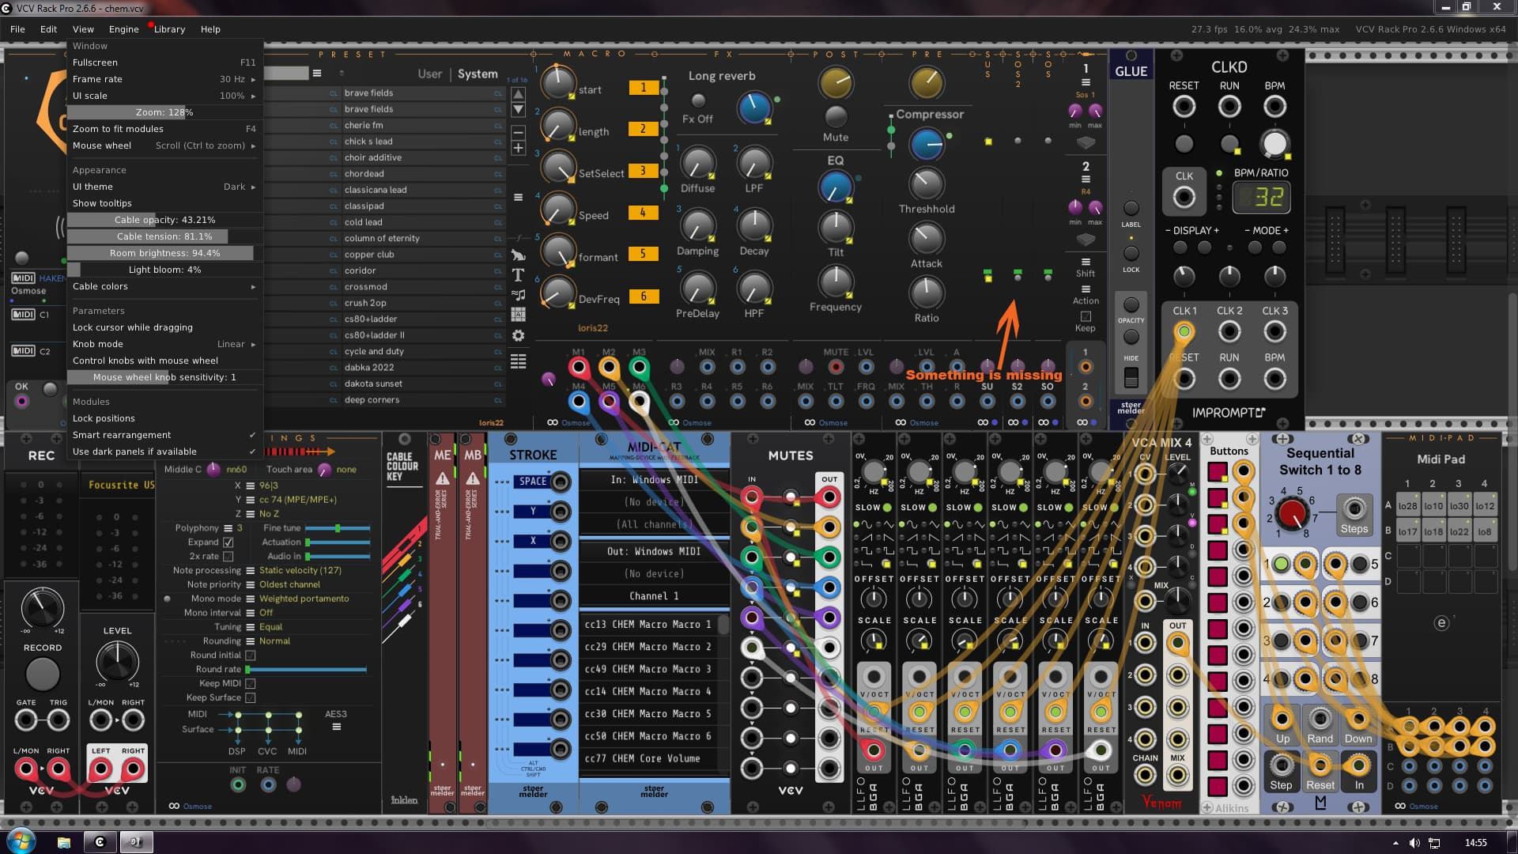Toggle the Round initial checkbox
The height and width of the screenshot is (854, 1518).
pos(251,656)
